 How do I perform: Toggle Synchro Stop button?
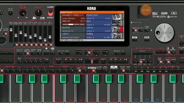85,71
